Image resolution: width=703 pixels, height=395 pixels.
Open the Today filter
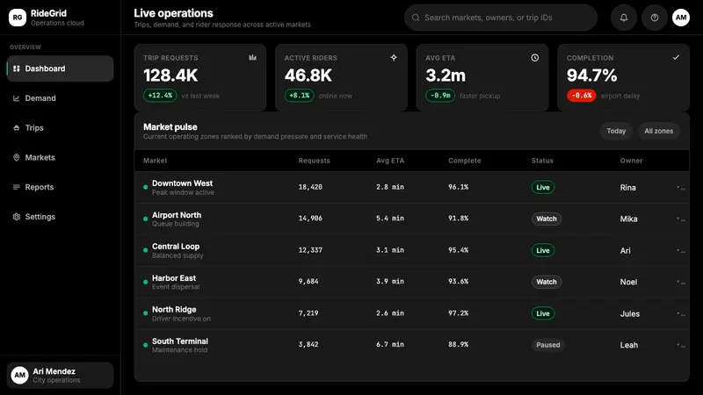click(616, 131)
